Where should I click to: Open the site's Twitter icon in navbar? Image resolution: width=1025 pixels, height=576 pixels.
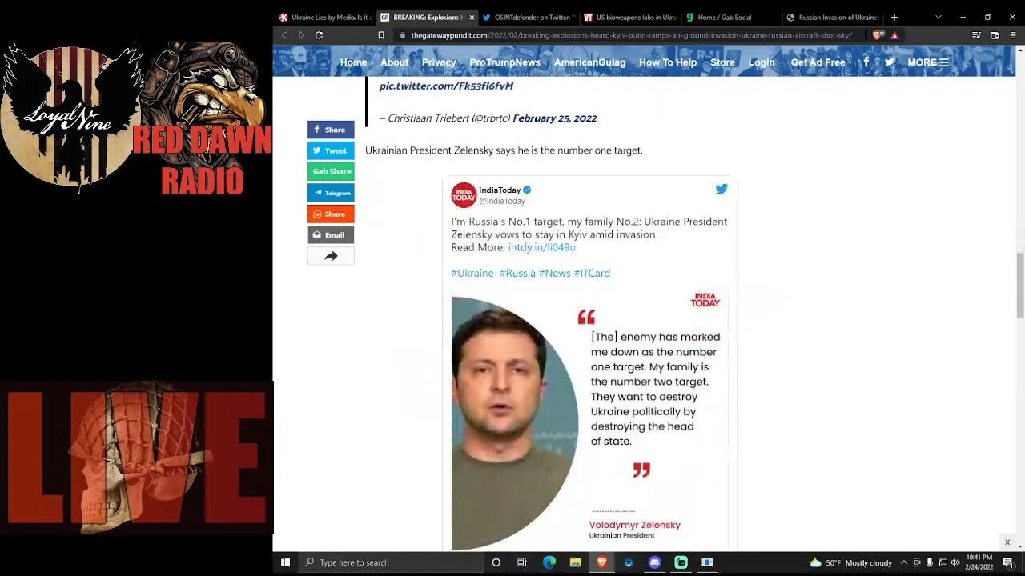[890, 62]
